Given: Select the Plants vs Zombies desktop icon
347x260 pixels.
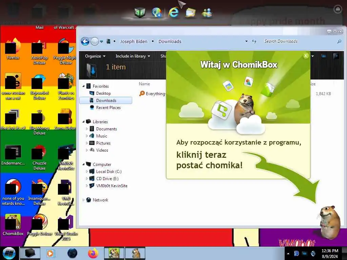Looking at the screenshot, I should coord(66,87).
